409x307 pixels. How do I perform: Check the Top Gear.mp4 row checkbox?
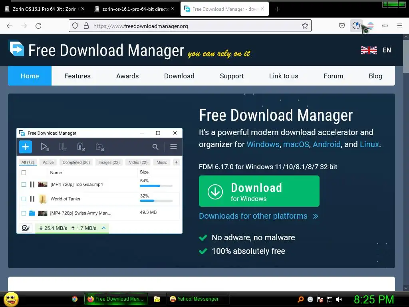tap(24, 184)
